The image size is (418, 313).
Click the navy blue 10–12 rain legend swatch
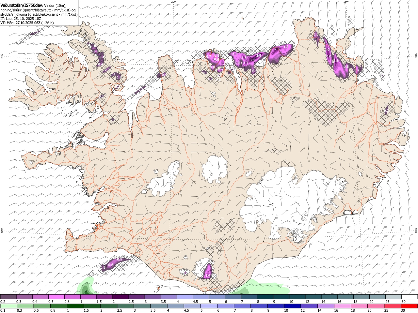pyautogui.click(x=292, y=306)
